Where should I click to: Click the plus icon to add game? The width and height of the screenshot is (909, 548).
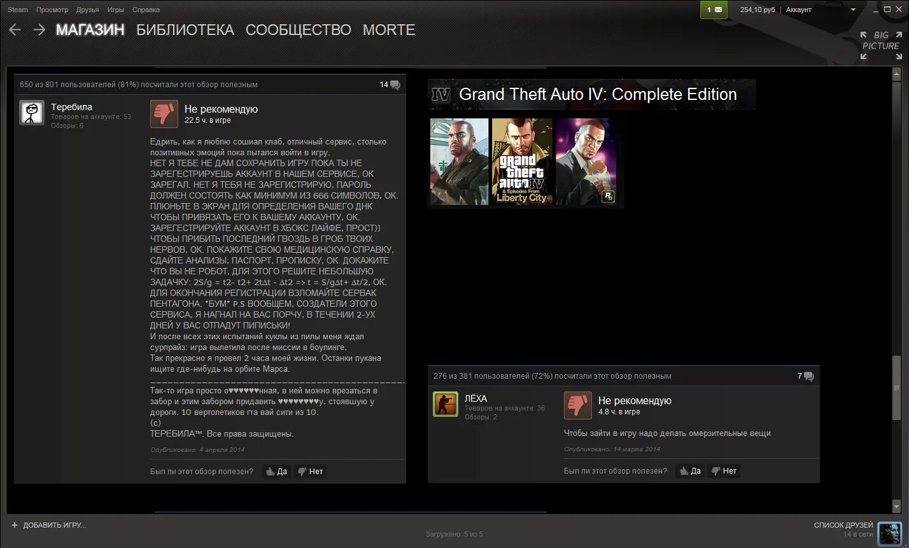click(x=15, y=525)
